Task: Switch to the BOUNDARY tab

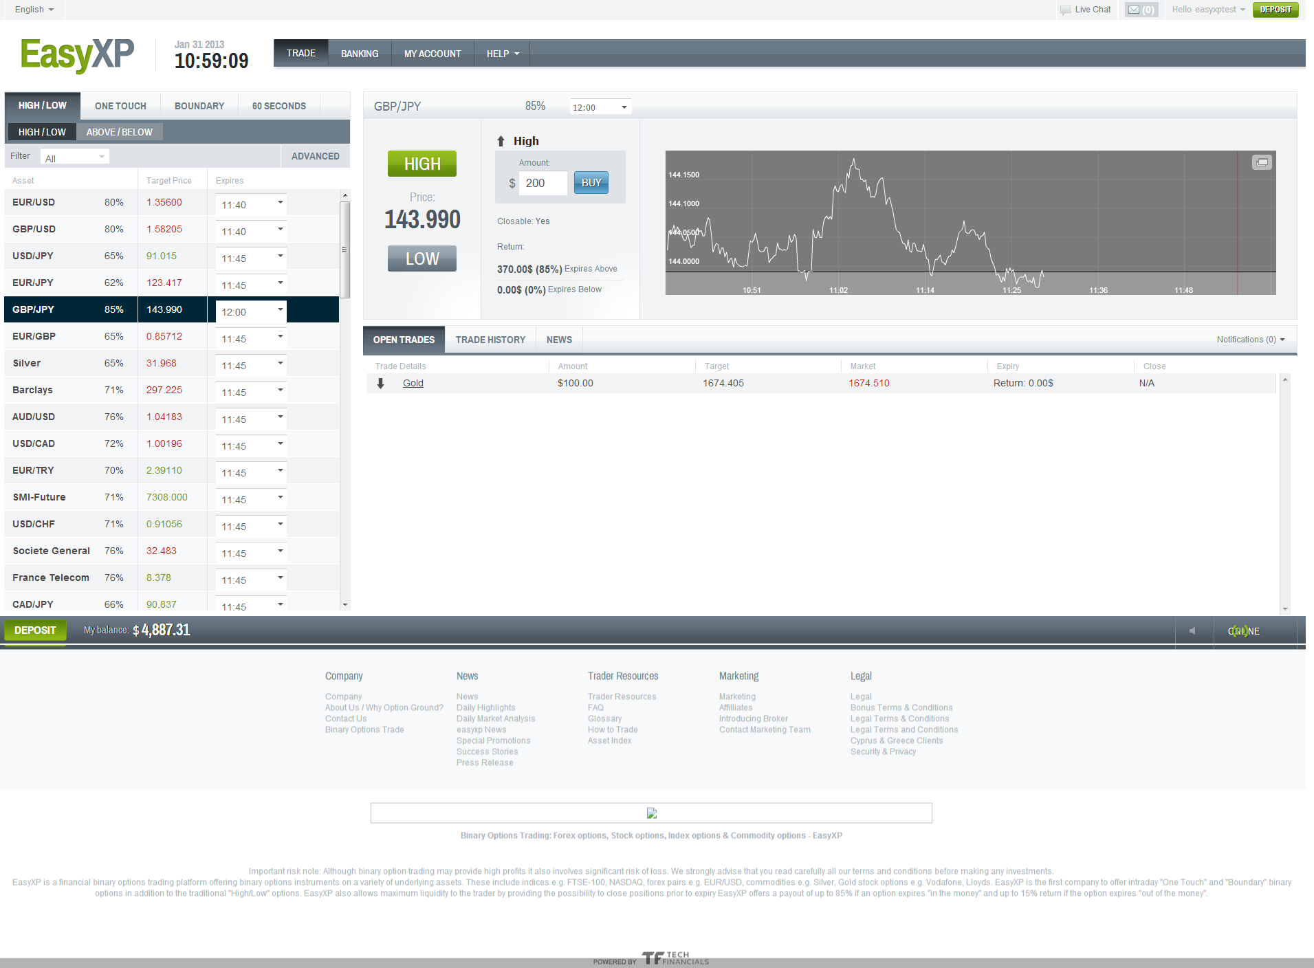Action: [199, 106]
